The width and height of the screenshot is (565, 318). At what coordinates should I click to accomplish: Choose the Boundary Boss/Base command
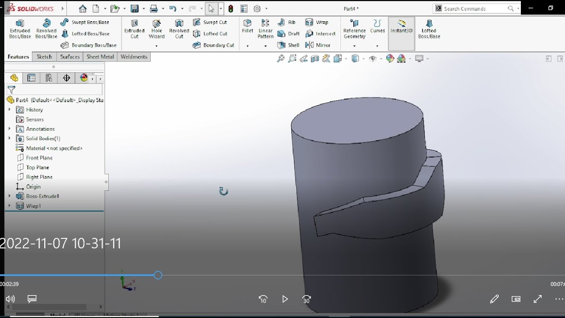click(x=89, y=45)
